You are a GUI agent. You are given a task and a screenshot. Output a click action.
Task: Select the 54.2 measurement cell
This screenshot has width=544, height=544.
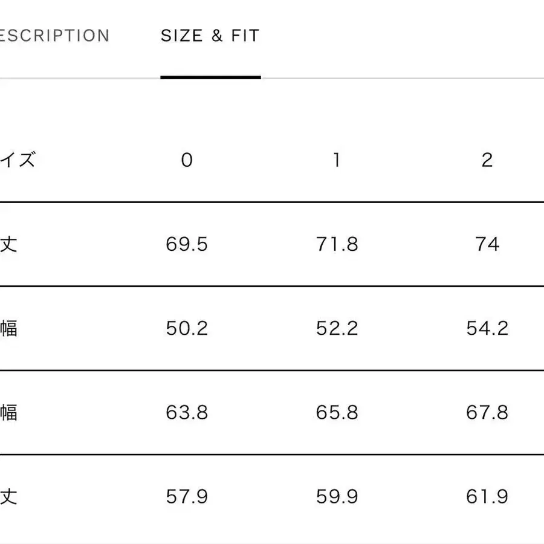(x=487, y=328)
